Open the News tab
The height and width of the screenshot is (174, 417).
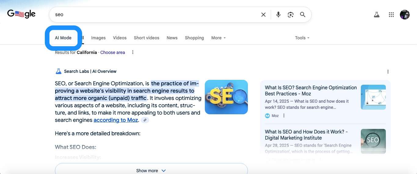coord(172,38)
